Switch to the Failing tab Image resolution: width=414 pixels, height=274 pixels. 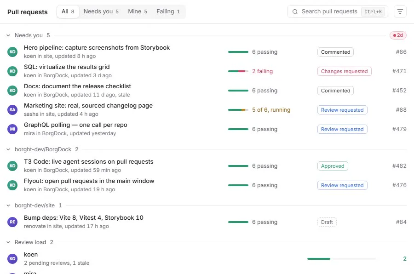[x=168, y=11]
